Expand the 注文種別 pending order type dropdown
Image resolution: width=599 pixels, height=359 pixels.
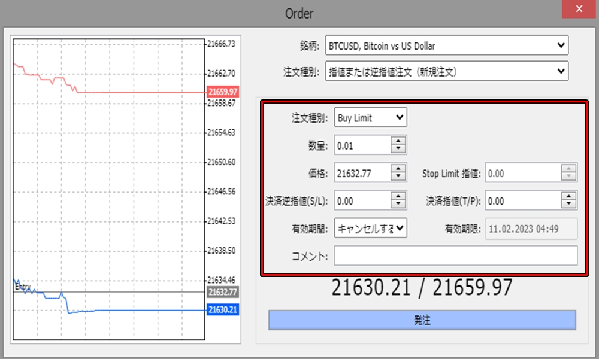click(x=561, y=71)
